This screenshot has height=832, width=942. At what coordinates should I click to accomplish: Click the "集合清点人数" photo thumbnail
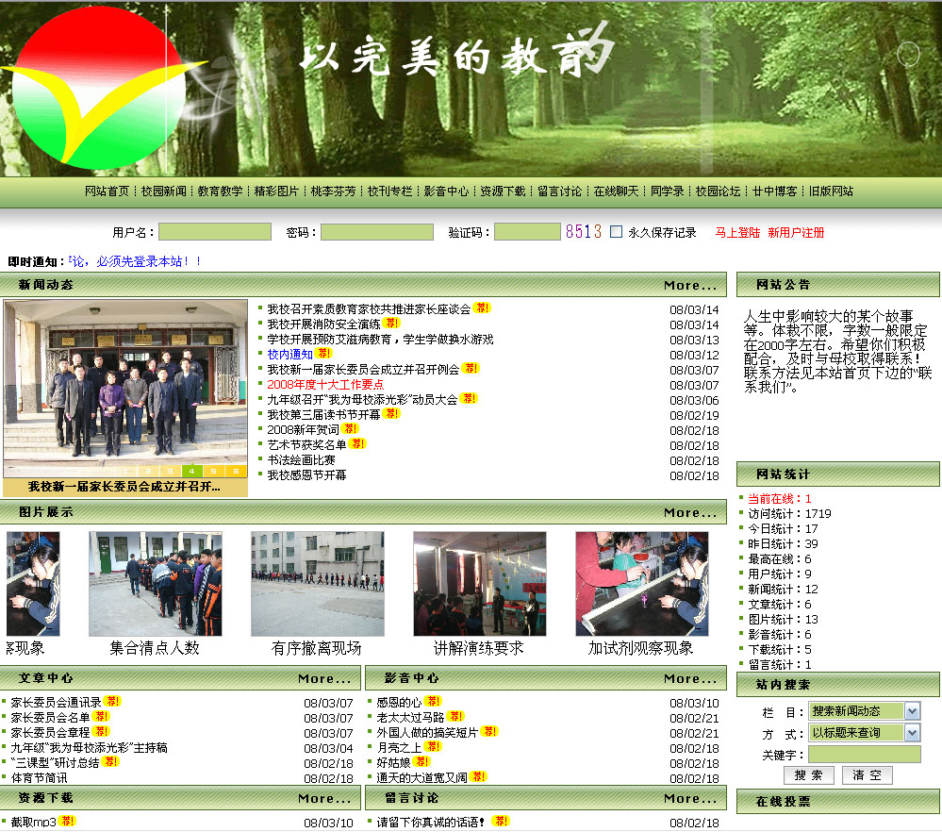coord(155,583)
